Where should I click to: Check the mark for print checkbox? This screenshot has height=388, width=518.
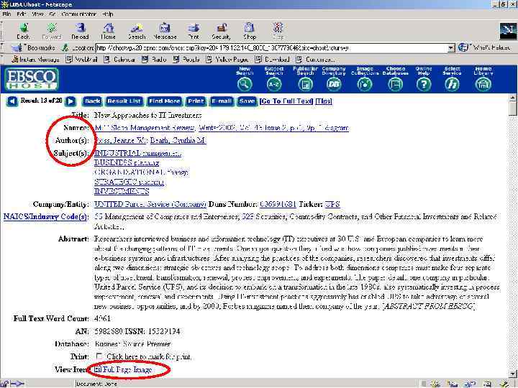99,356
